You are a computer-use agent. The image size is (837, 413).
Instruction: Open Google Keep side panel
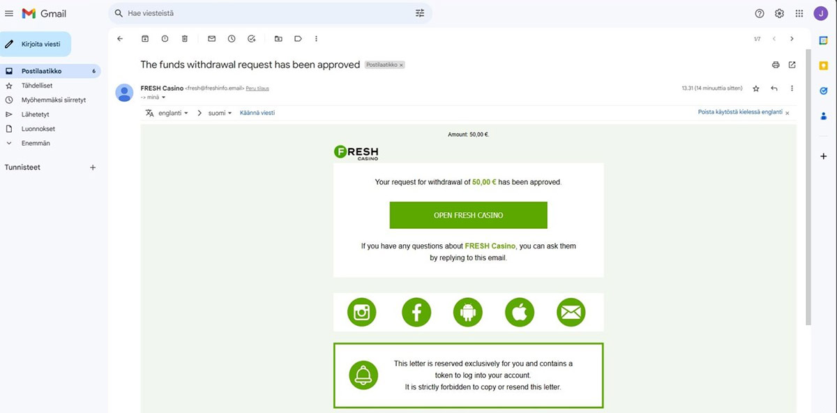(x=824, y=66)
